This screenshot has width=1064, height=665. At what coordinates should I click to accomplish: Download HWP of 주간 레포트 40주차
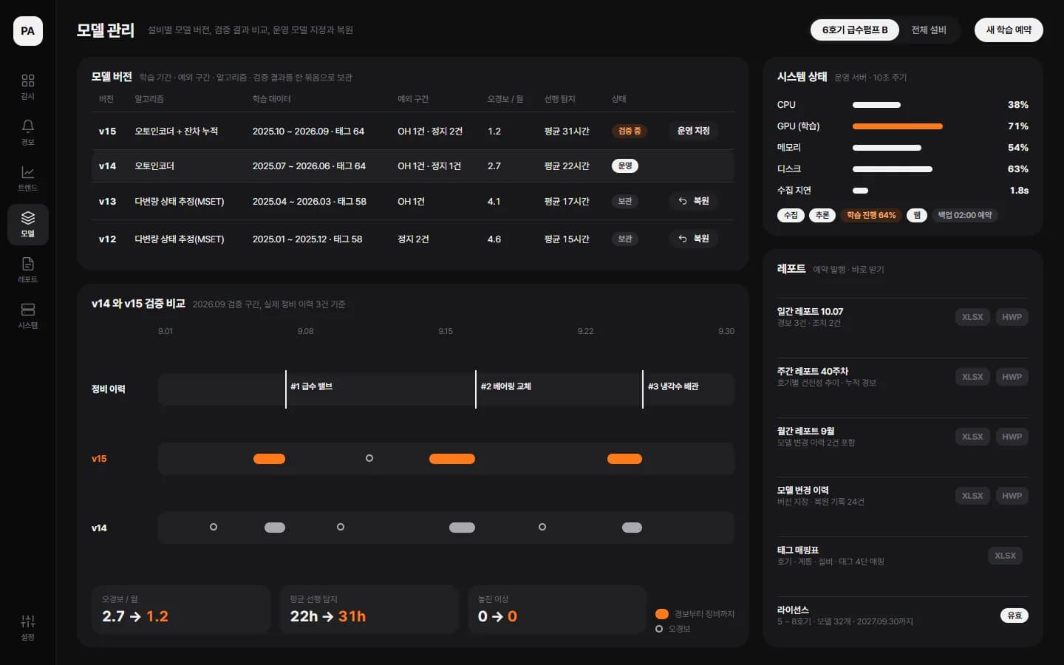click(x=1012, y=377)
